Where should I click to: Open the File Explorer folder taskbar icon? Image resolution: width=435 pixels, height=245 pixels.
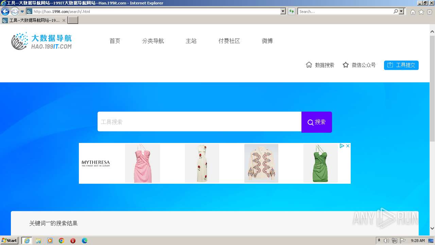(38, 241)
